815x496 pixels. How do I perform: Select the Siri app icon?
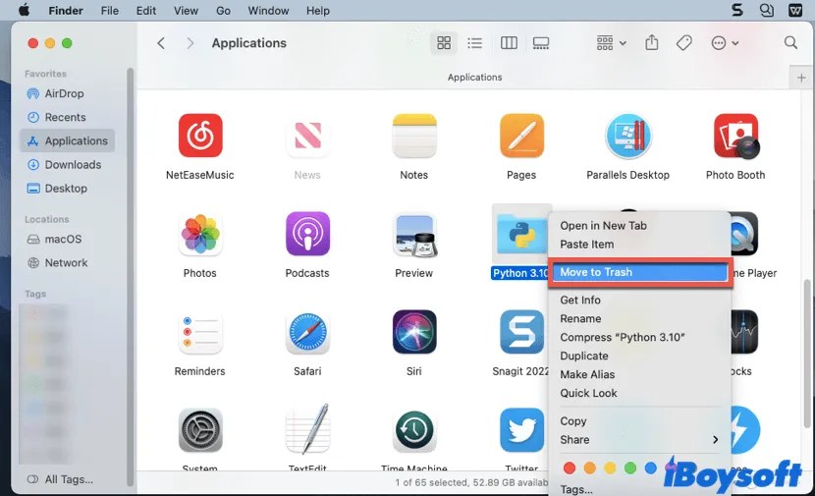point(414,332)
